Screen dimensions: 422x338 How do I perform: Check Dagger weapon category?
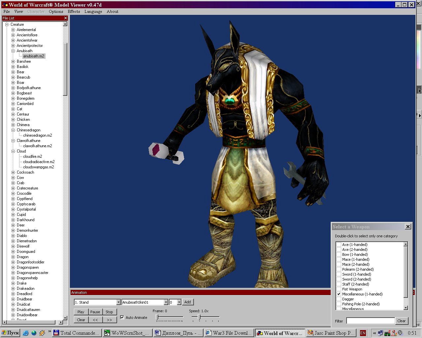[339, 299]
